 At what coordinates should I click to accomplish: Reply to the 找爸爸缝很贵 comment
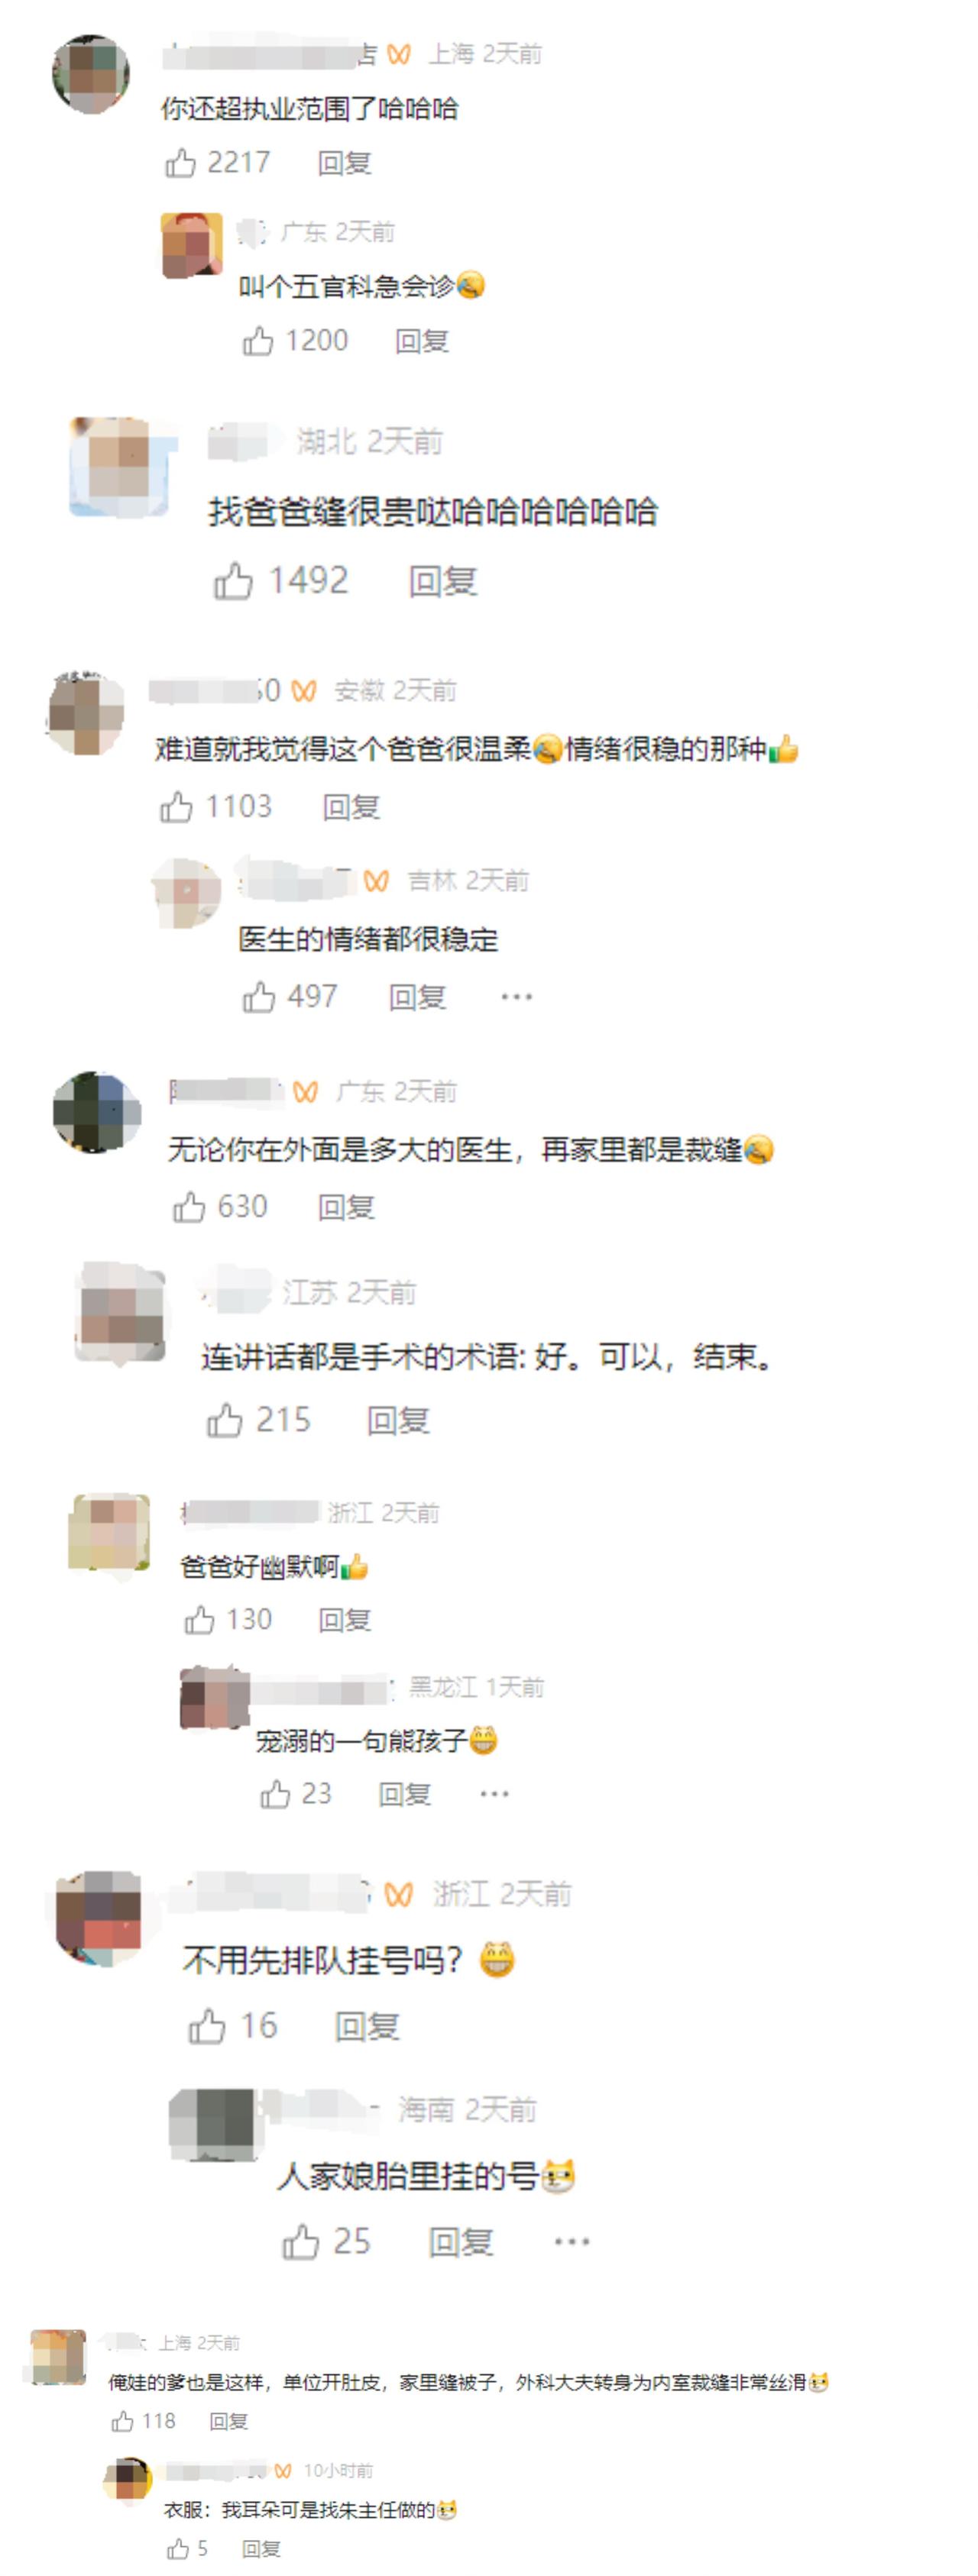(x=443, y=581)
